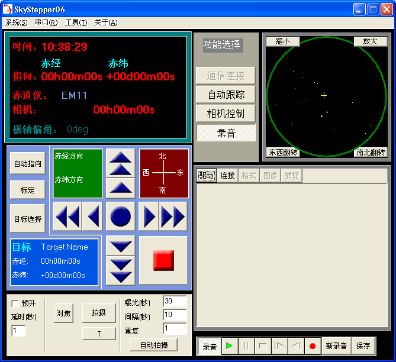This screenshot has height=362, width=396.
Task: Click the slow single down arrow button
Action: click(121, 246)
